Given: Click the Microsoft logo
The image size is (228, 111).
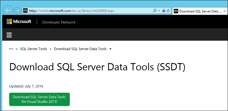Looking at the screenshot, I should (19, 22).
